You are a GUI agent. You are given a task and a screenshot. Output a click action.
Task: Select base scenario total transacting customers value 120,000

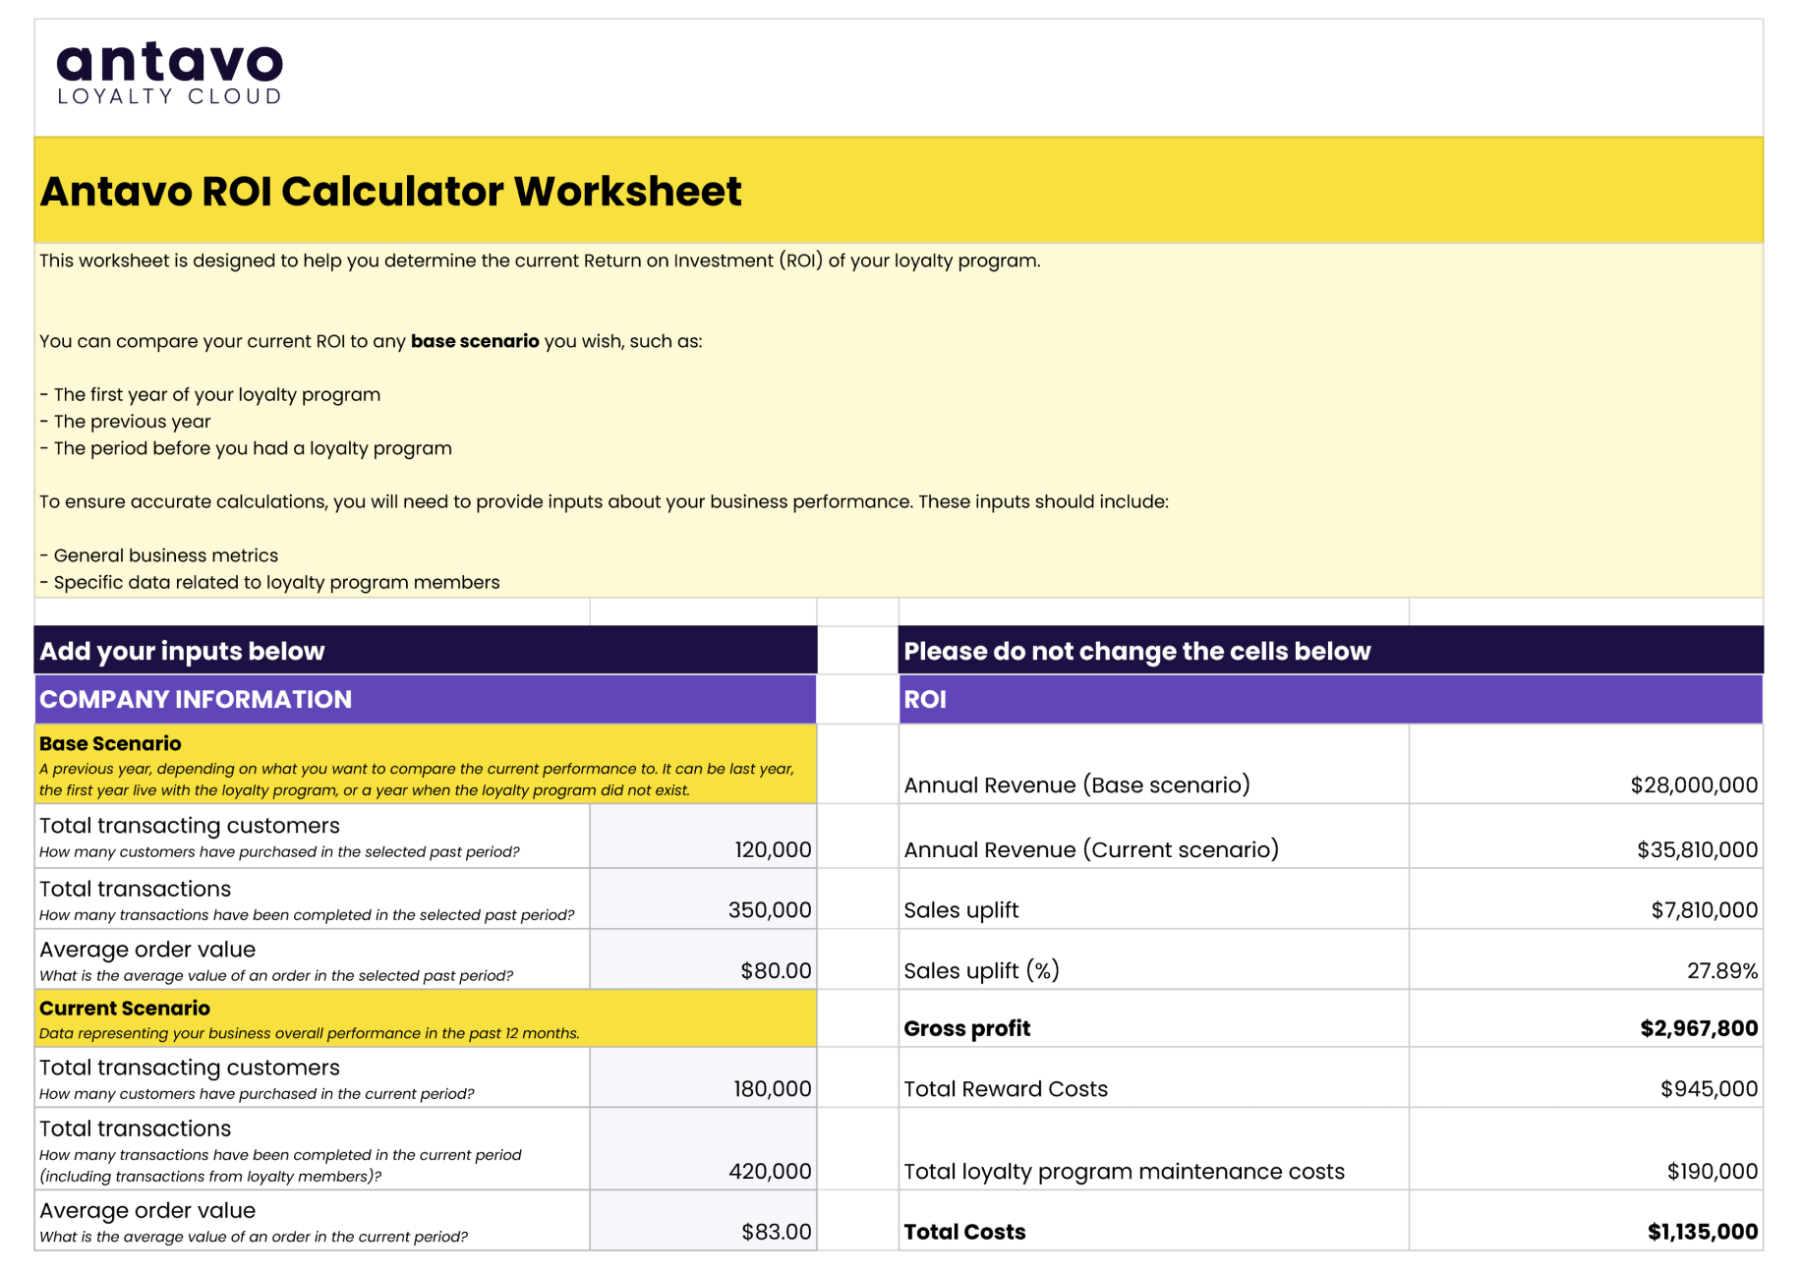click(x=703, y=837)
